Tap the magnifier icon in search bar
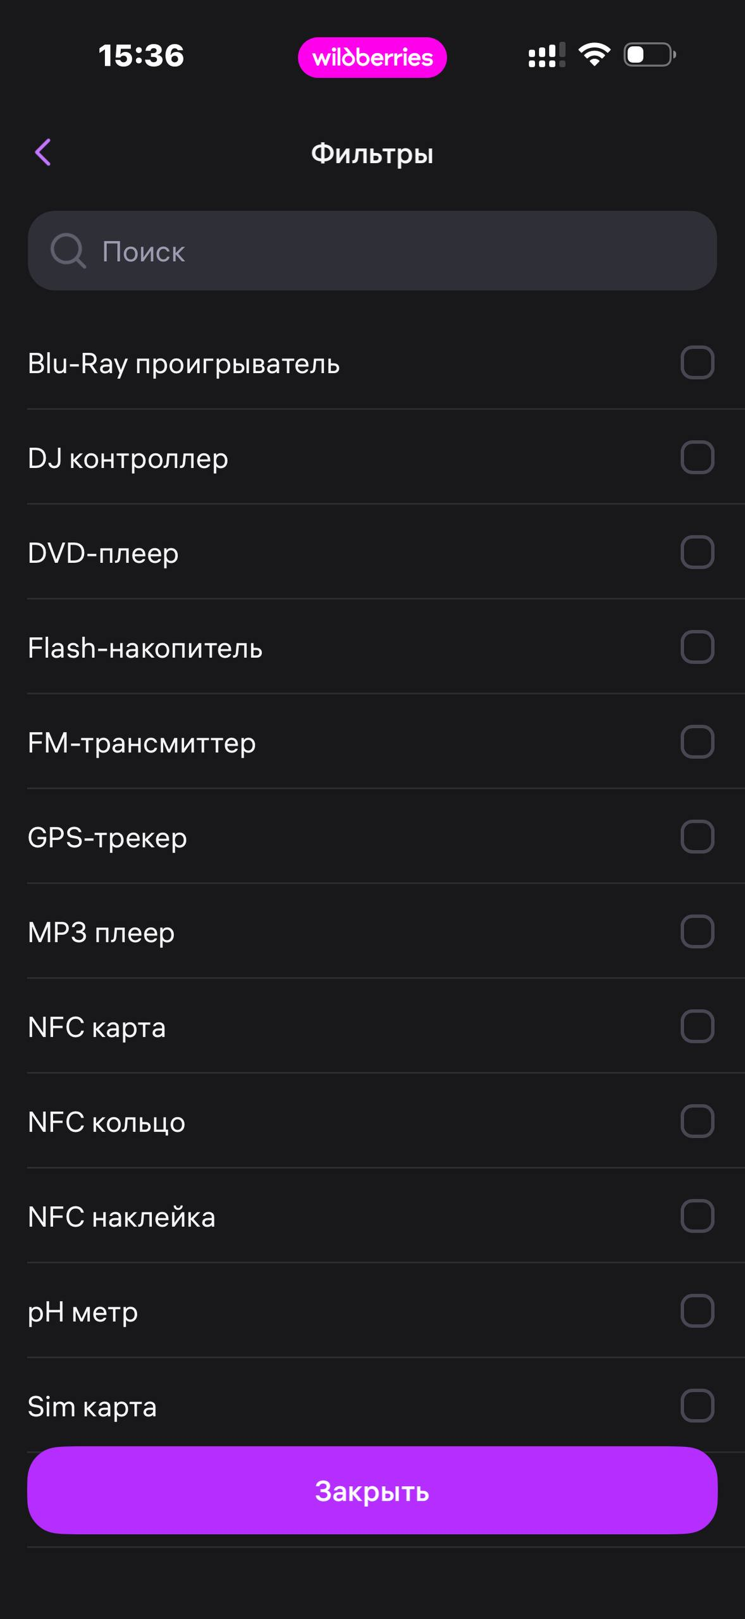 [x=68, y=251]
